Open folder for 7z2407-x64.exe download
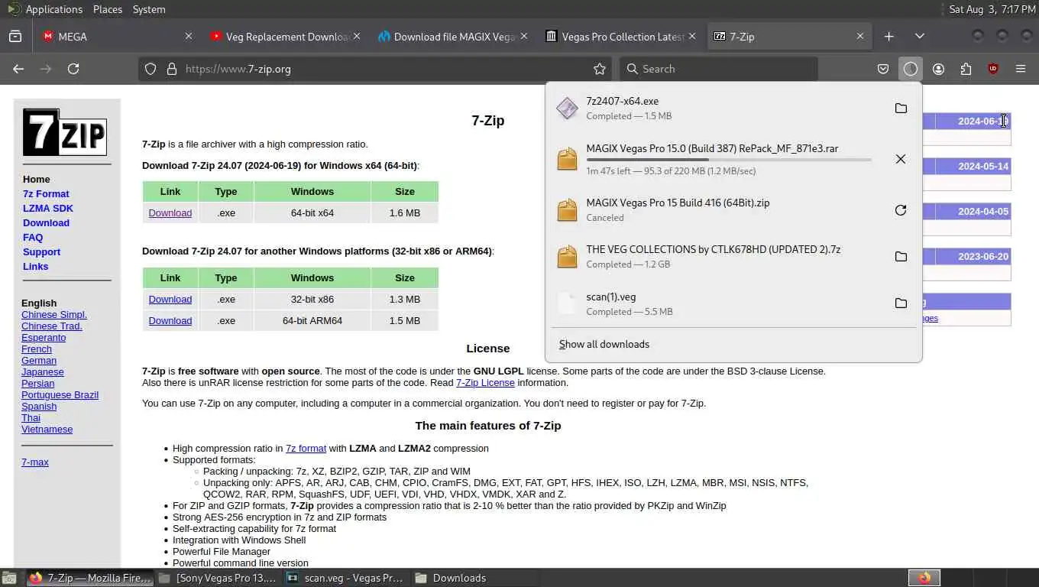The width and height of the screenshot is (1039, 587). click(901, 109)
